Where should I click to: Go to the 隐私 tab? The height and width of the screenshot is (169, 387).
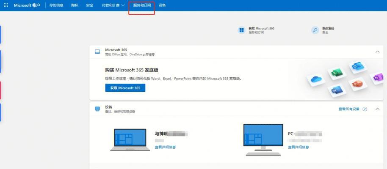click(75, 5)
